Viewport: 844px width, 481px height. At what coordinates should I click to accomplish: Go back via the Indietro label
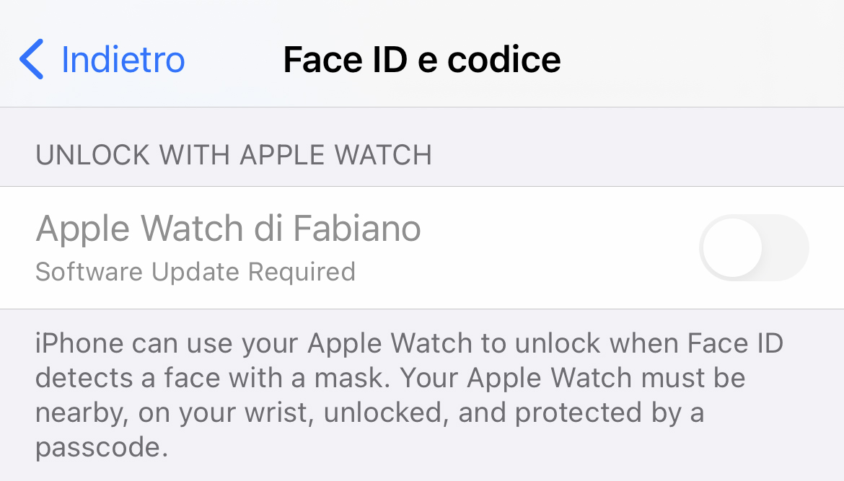pos(123,59)
